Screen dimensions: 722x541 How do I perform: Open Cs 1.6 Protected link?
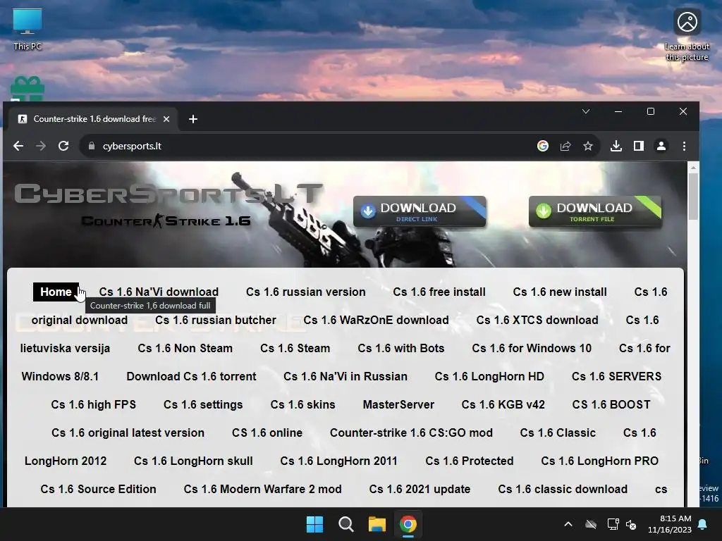point(470,461)
